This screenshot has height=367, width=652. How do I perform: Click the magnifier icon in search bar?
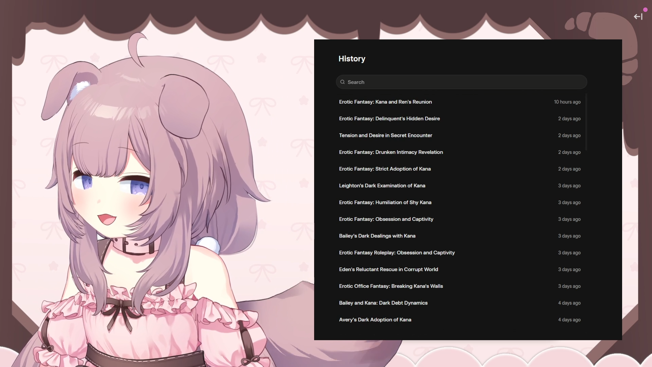coord(342,82)
